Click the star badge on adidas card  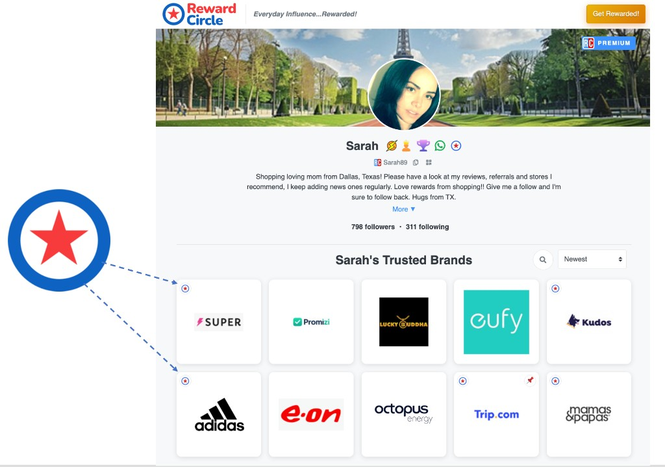[185, 381]
